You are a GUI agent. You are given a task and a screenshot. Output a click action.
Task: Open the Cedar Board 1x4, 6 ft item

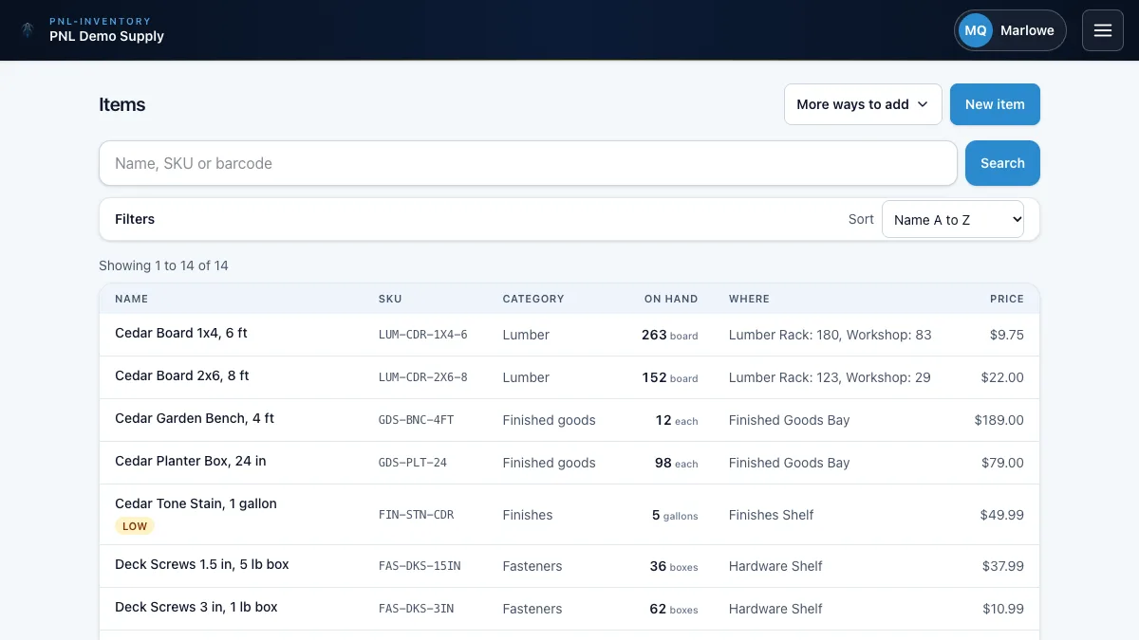pyautogui.click(x=181, y=333)
